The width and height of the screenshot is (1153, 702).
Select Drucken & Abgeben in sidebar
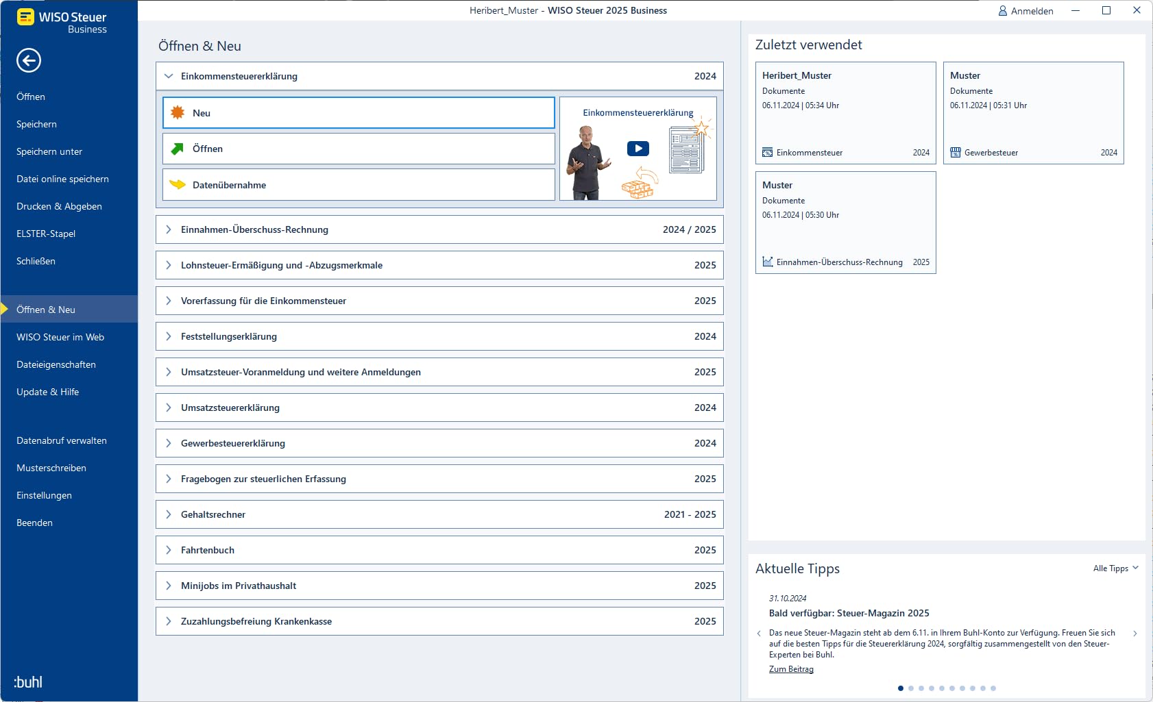coord(59,206)
